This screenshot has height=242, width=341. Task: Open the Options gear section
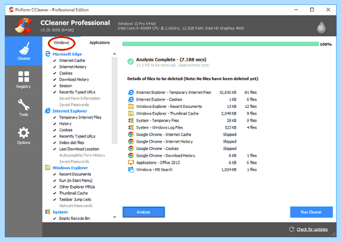24,135
